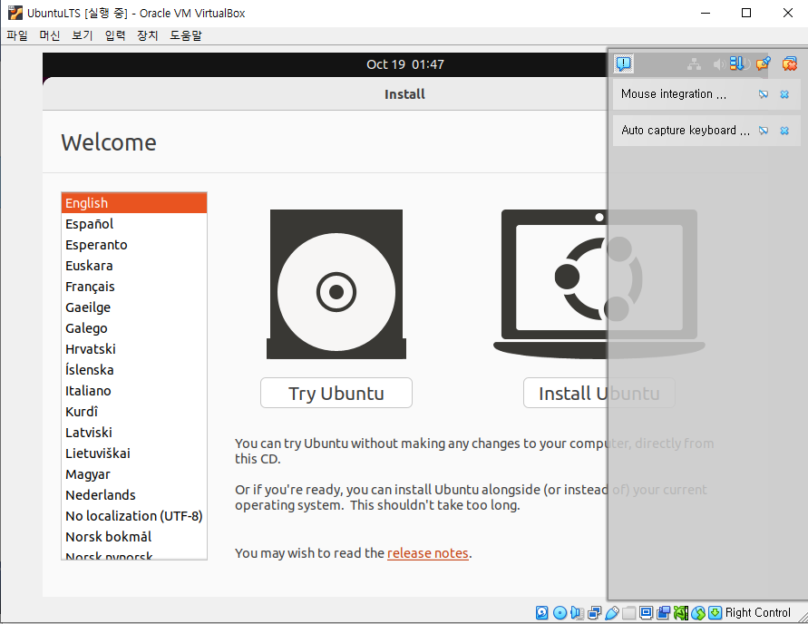Click the VirtualBox title bar app icon
The width and height of the screenshot is (808, 624).
[15, 13]
